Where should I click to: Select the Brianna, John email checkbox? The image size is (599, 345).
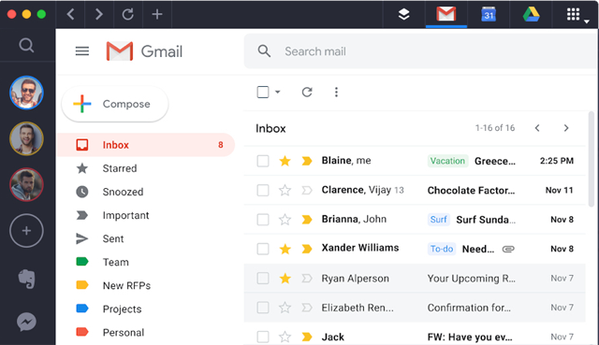(x=263, y=220)
